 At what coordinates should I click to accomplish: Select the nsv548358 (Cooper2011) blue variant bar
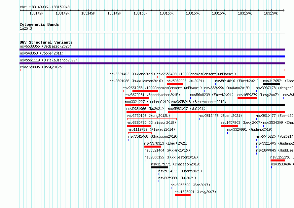[152, 56]
